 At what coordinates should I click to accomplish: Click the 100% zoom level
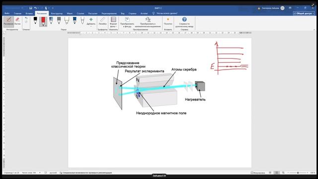(x=313, y=173)
